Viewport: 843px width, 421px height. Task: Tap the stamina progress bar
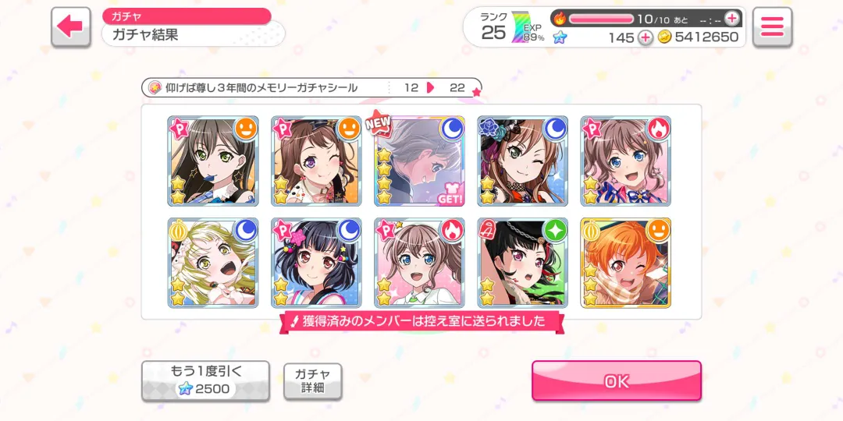pyautogui.click(x=602, y=19)
